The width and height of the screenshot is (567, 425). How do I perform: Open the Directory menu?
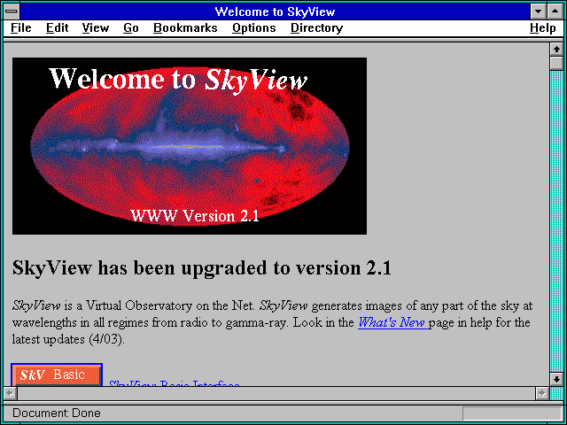tap(317, 28)
